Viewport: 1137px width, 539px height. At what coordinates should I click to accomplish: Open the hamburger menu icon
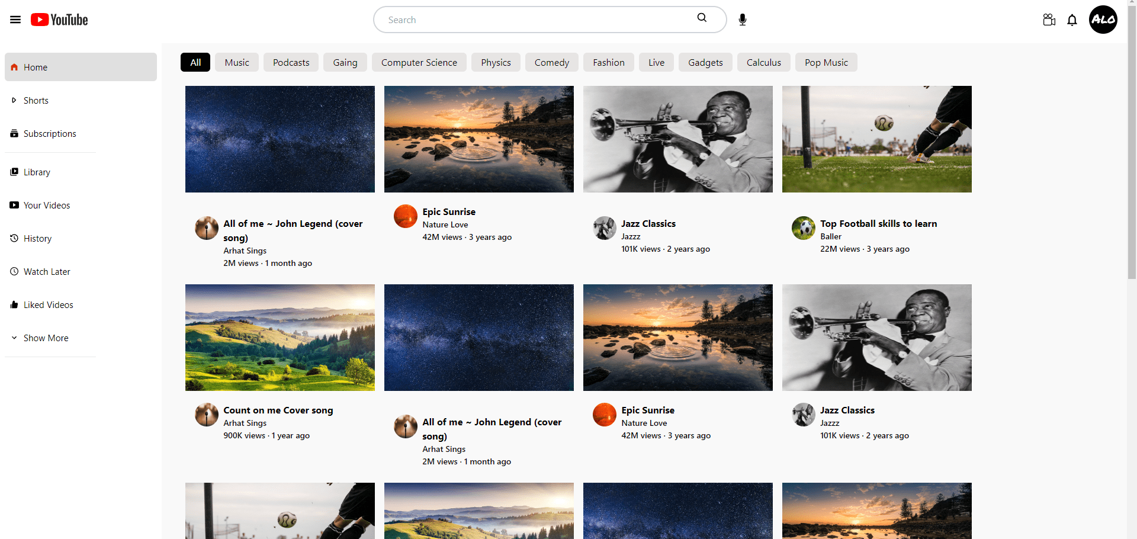click(x=15, y=20)
